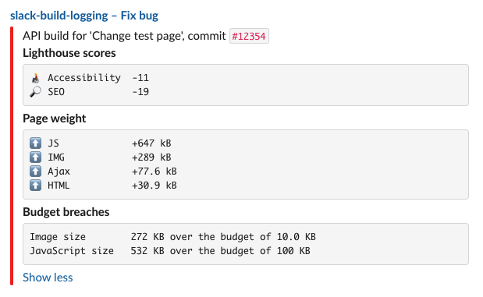Click the up-arrow icon beside Ajax
The image size is (483, 297).
point(35,171)
